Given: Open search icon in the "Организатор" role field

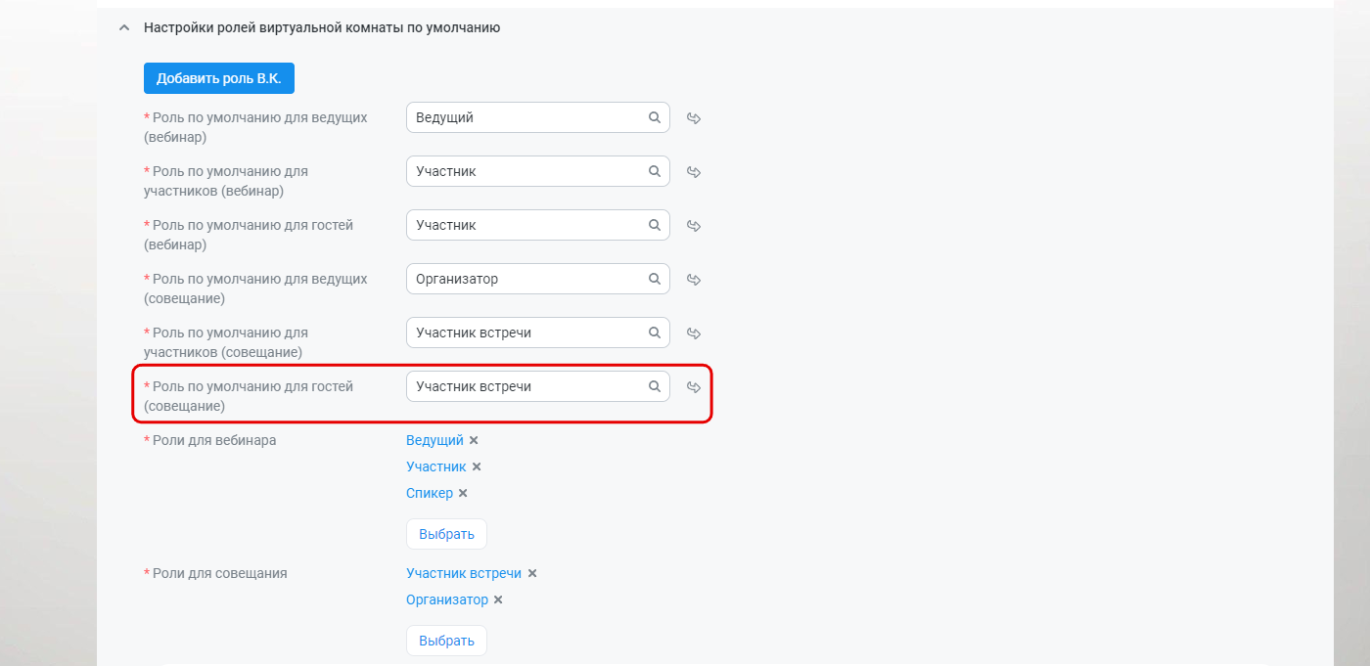Looking at the screenshot, I should [655, 279].
